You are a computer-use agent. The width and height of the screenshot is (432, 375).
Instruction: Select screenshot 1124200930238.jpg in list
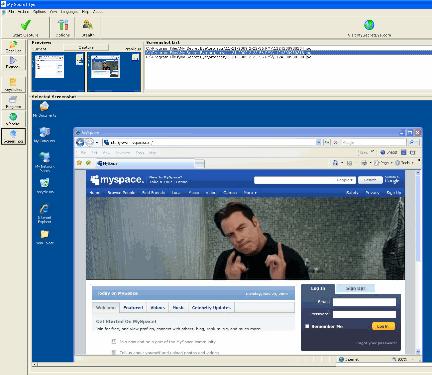click(x=229, y=57)
